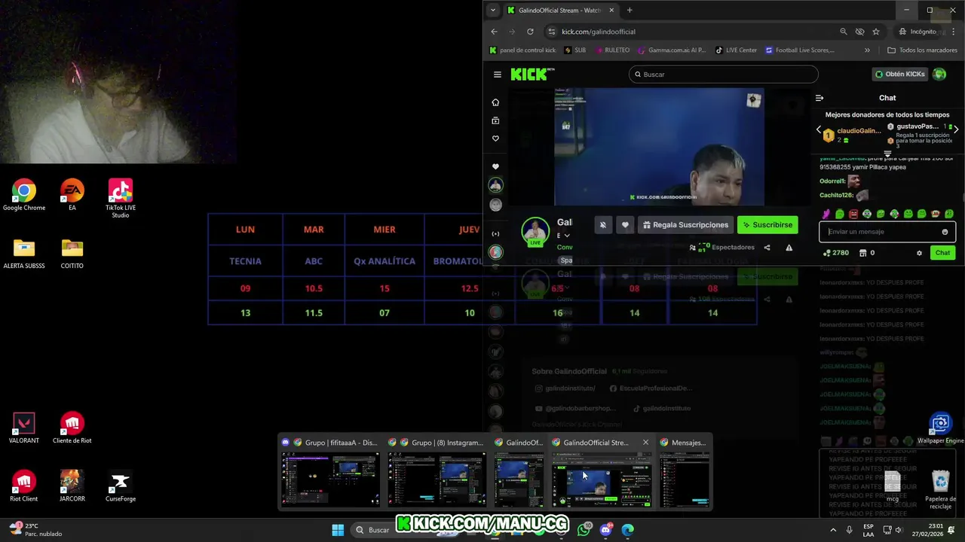Open ALERTA SUBSSS desktop folder
This screenshot has height=542, width=965.
[24, 254]
